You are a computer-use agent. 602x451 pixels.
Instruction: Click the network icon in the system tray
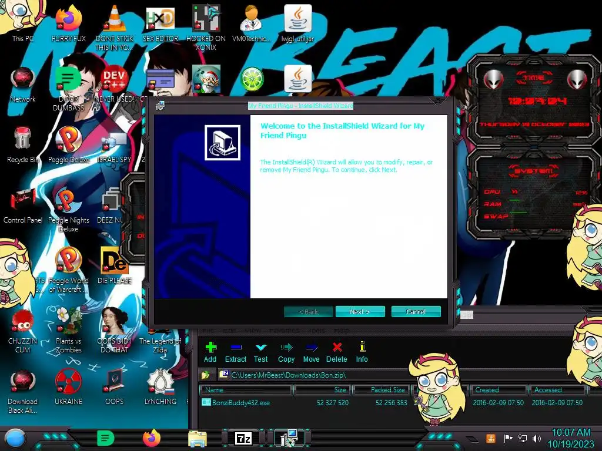coord(523,438)
